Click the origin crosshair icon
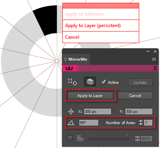The height and width of the screenshot is (148, 160). coord(71,111)
